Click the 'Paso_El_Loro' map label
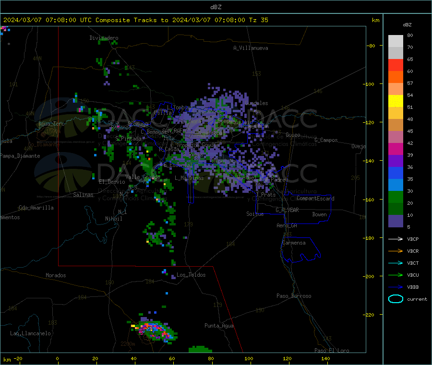This screenshot has width=432, height=365. pyautogui.click(x=332, y=351)
